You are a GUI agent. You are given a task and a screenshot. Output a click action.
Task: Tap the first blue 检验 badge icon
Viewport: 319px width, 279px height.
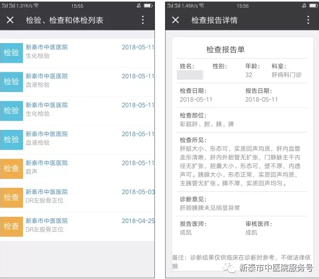tap(11, 52)
